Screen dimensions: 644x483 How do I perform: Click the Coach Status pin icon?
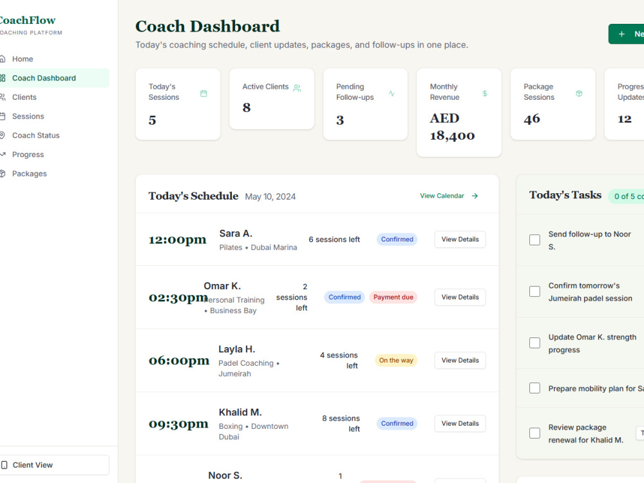[x=3, y=135]
